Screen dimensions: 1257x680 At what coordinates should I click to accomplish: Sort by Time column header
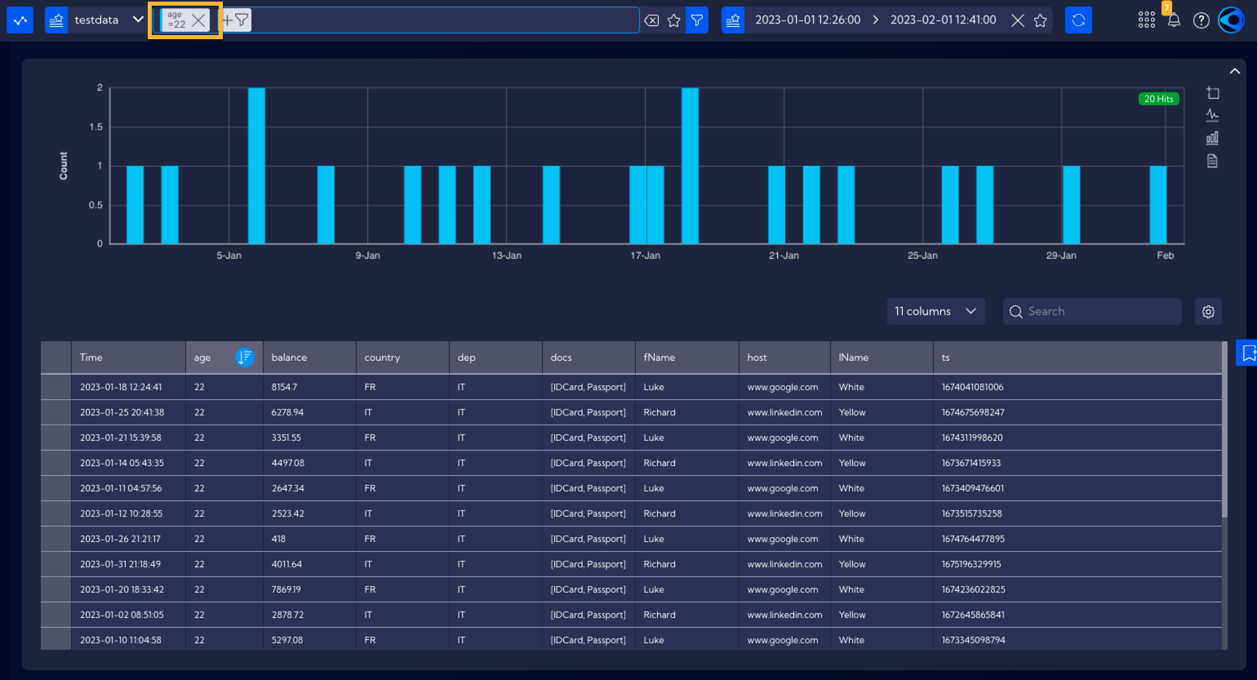pos(128,357)
